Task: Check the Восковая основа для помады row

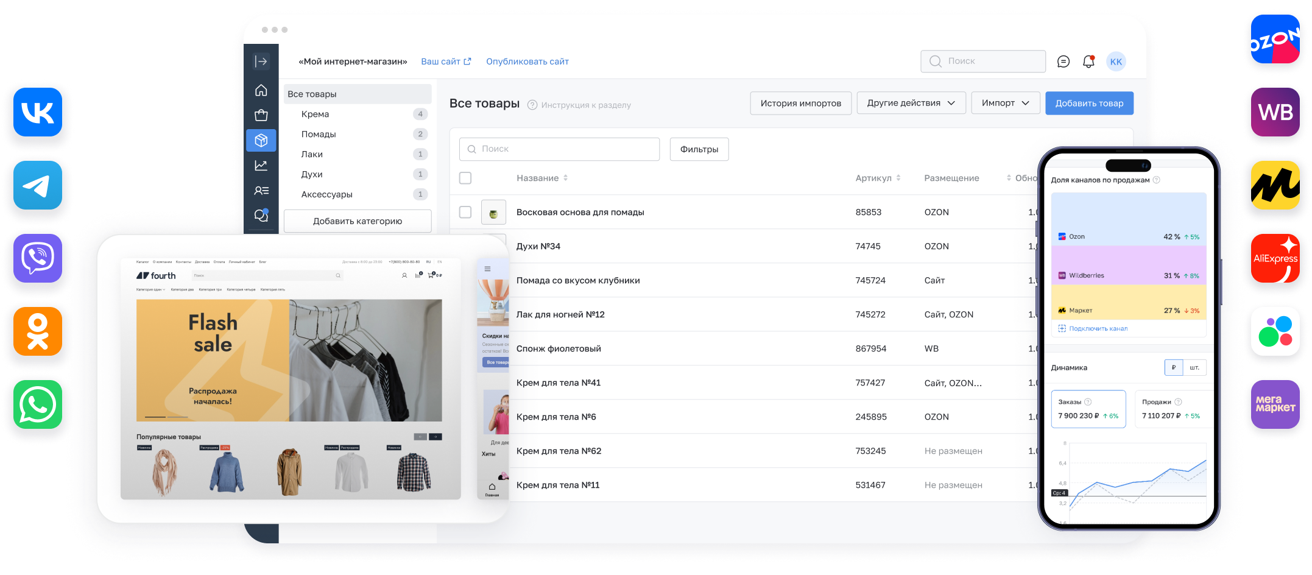Action: coord(465,212)
